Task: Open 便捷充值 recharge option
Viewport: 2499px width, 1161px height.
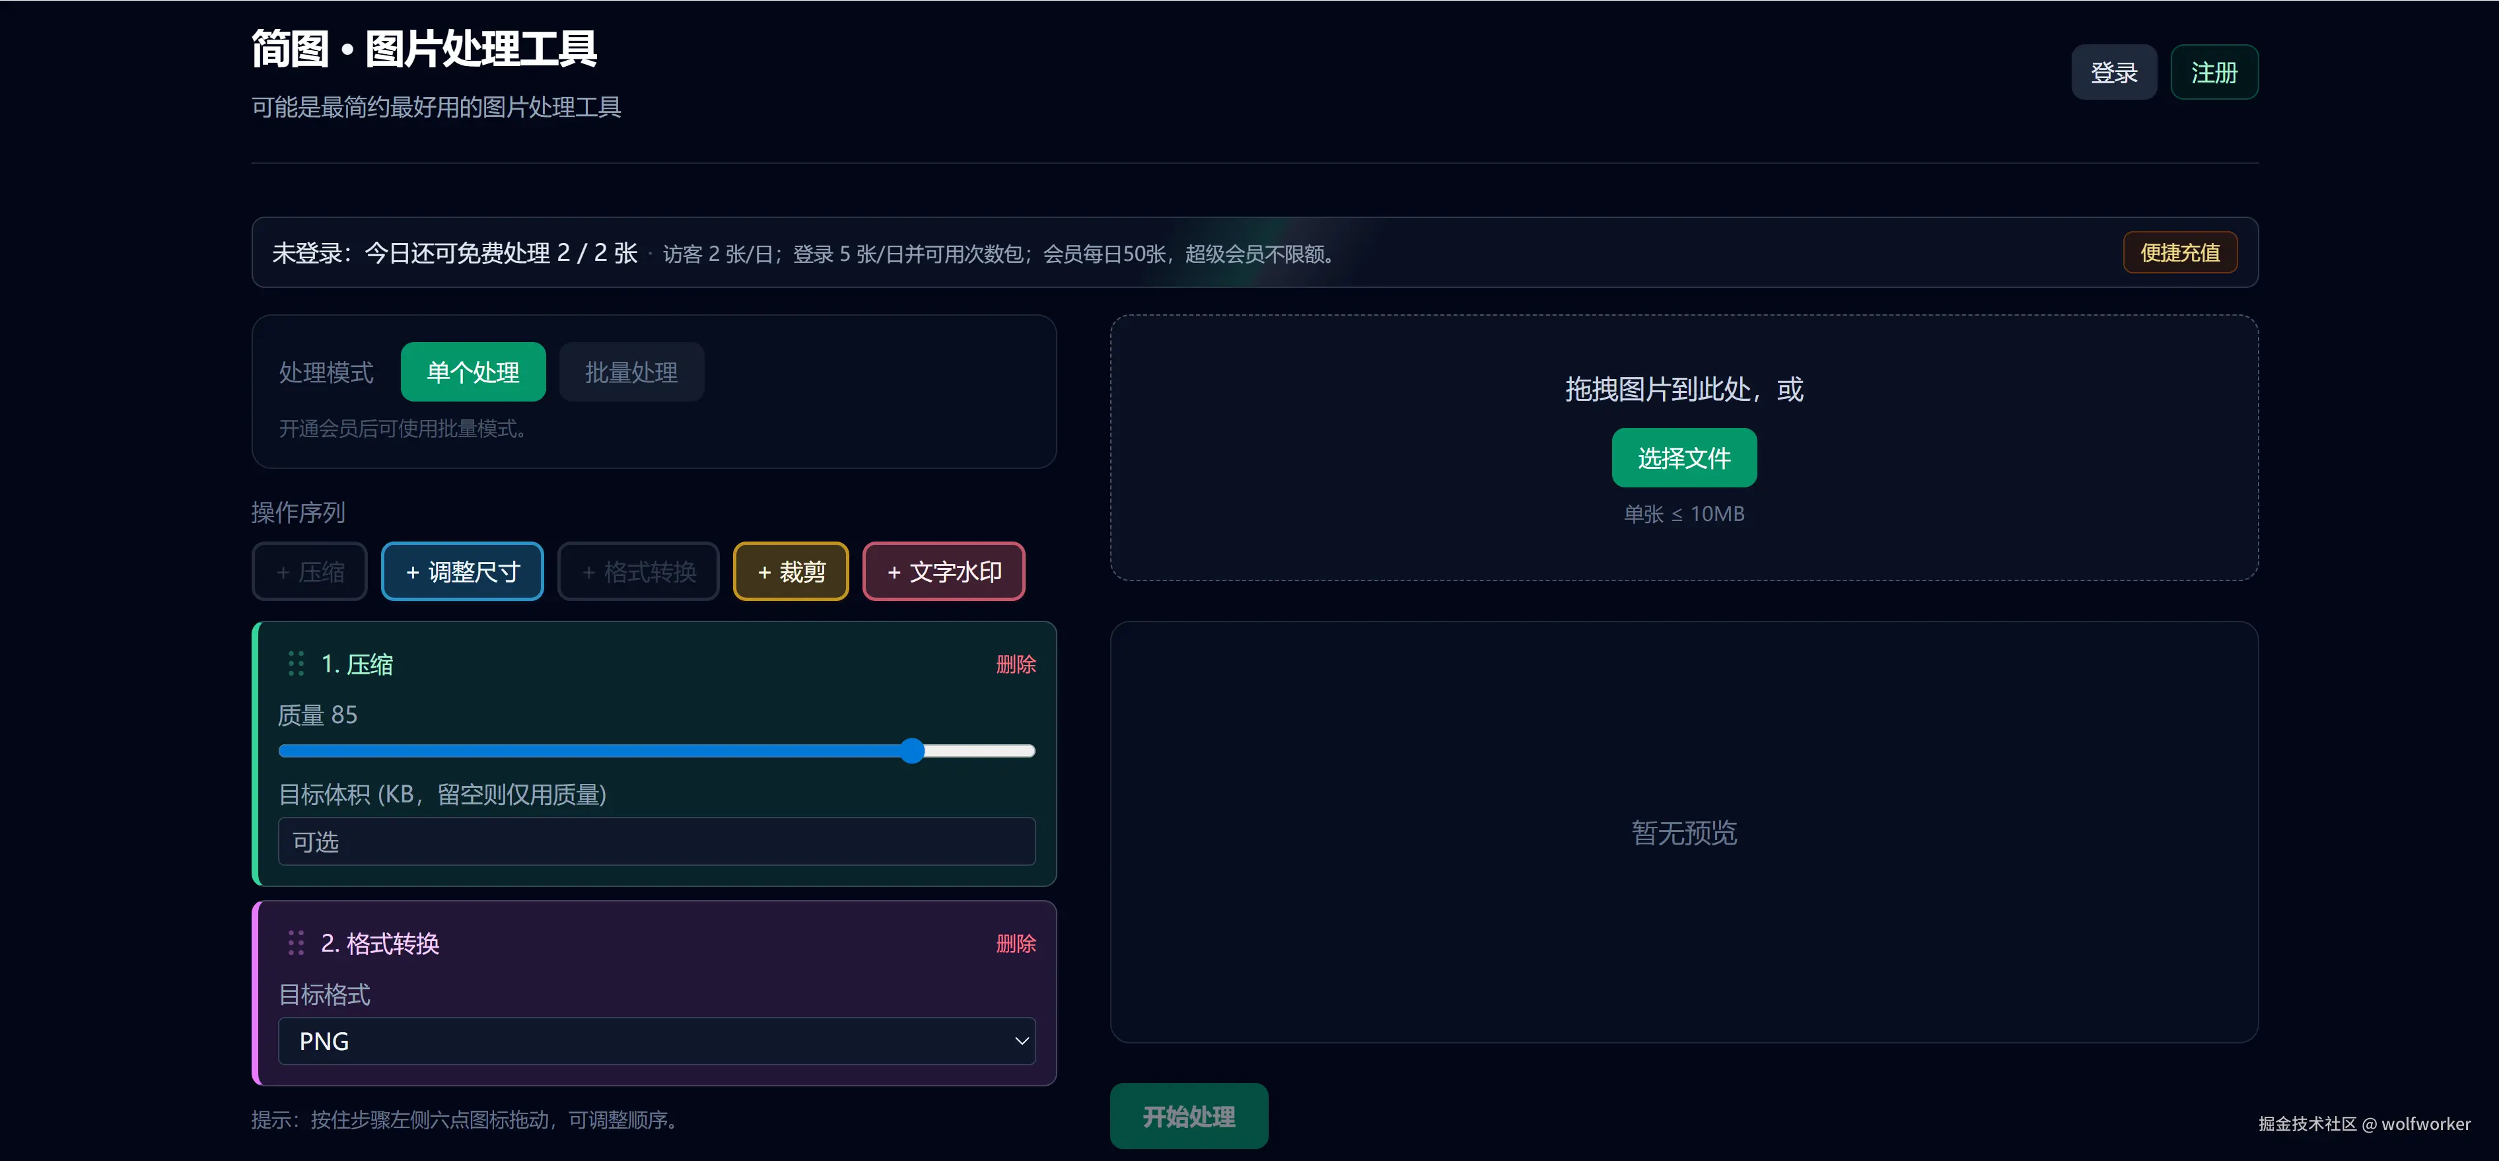Action: click(2179, 252)
